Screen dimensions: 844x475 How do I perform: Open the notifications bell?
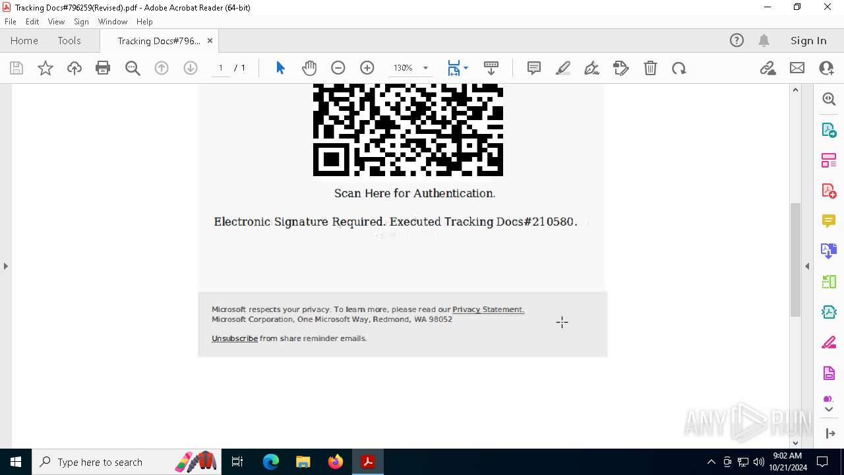click(x=764, y=40)
